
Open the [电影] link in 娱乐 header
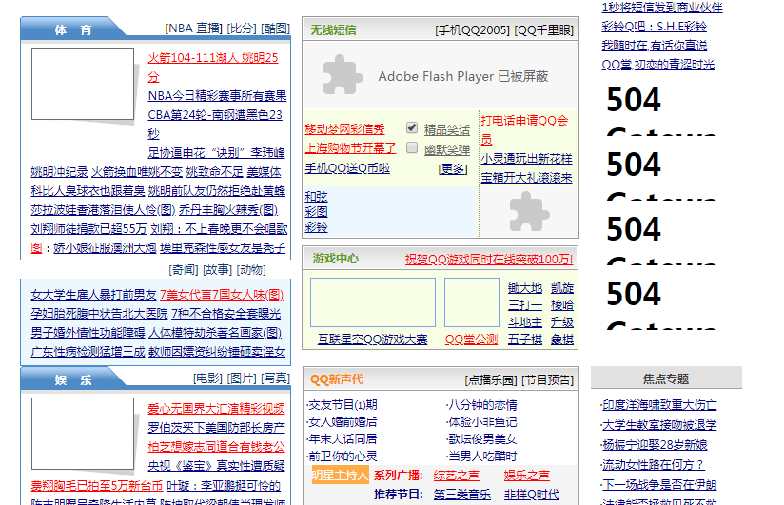pos(208,379)
